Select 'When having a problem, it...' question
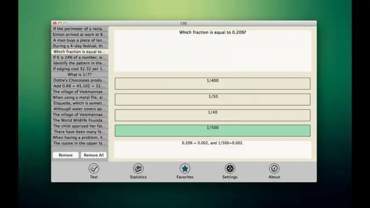The height and width of the screenshot is (208, 370). (80, 138)
